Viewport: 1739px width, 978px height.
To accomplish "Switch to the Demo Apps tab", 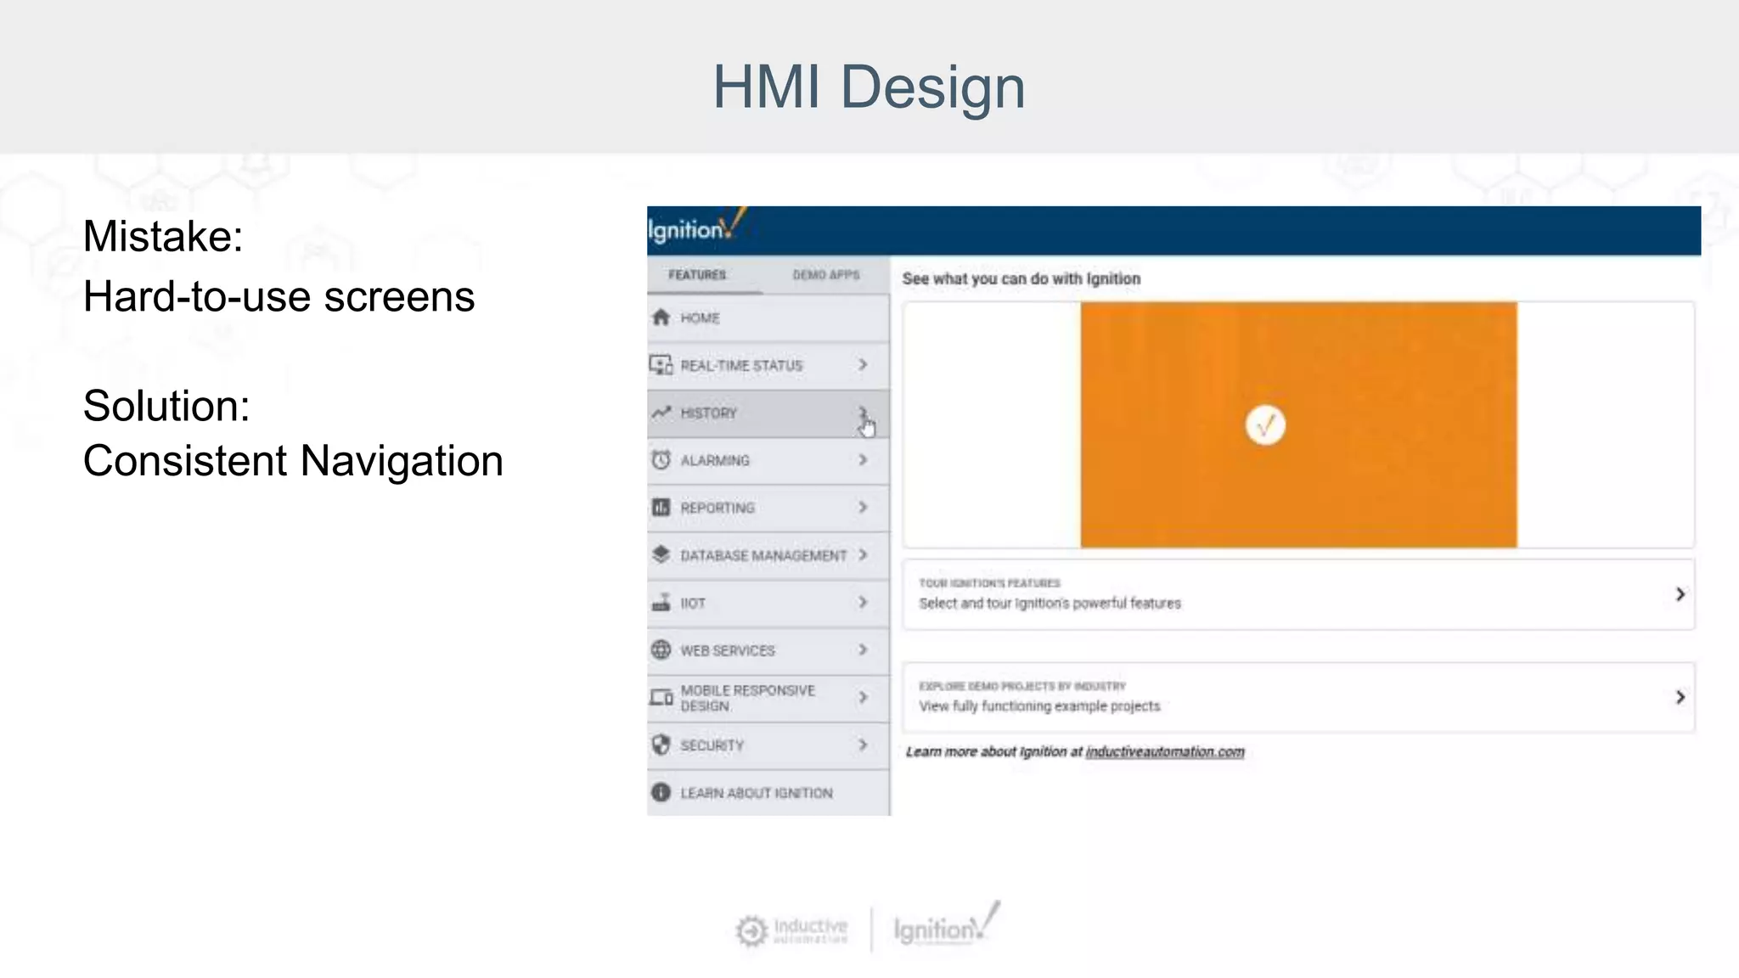I will pyautogui.click(x=826, y=275).
